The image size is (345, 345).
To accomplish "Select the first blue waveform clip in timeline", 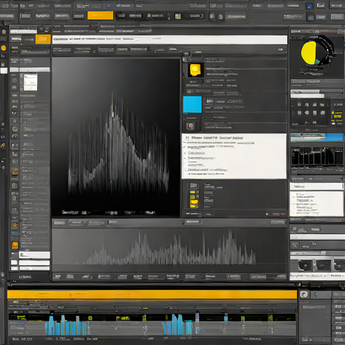I will click(65, 325).
